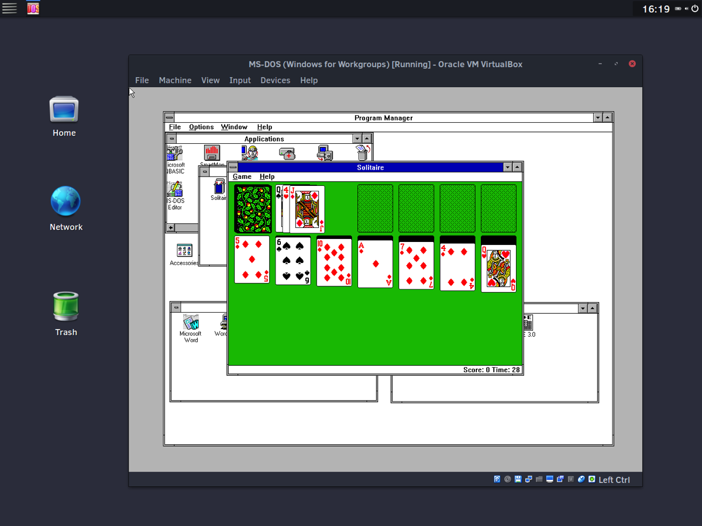Draw from the Solitaire stock deck
Viewport: 702px width, 526px height.
[253, 209]
